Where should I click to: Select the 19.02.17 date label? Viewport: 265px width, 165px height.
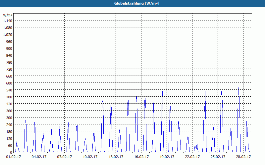tap(167, 157)
